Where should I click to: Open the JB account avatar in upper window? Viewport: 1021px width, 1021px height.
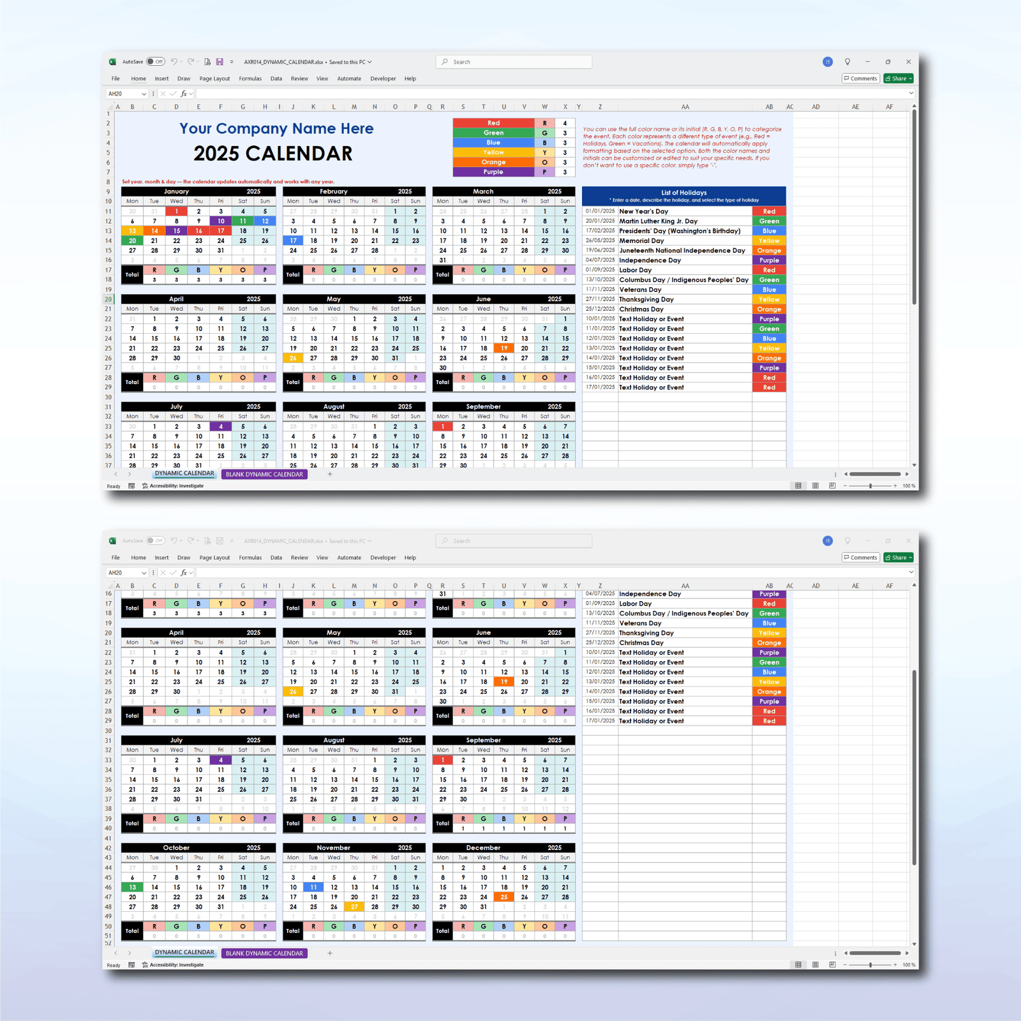(x=828, y=62)
